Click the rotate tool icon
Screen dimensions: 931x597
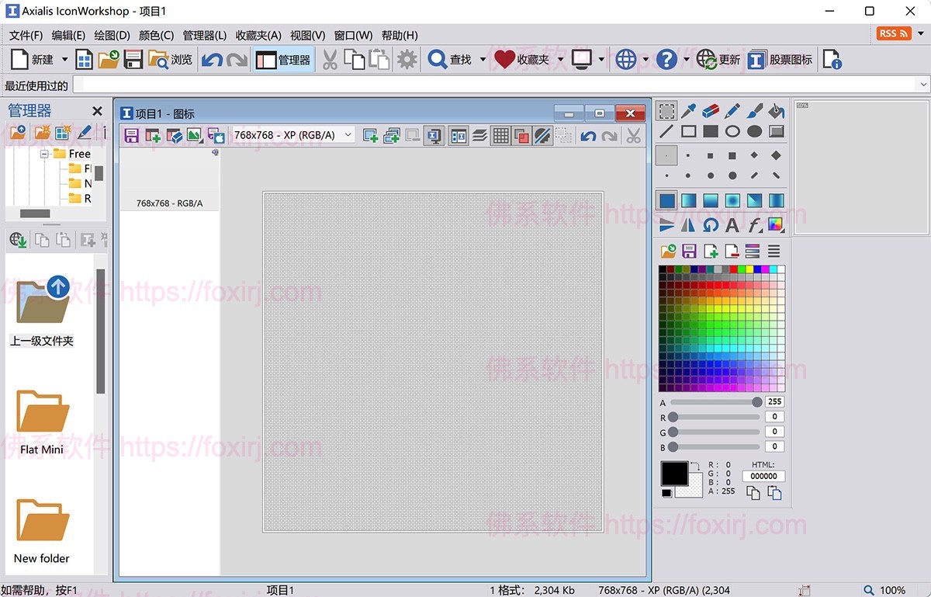(711, 225)
